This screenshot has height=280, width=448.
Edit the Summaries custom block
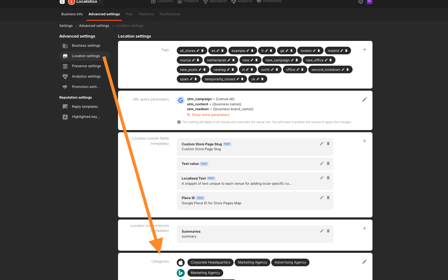coord(322,231)
